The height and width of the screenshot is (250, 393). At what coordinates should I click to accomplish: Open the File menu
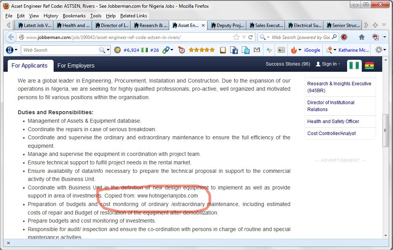click(9, 15)
